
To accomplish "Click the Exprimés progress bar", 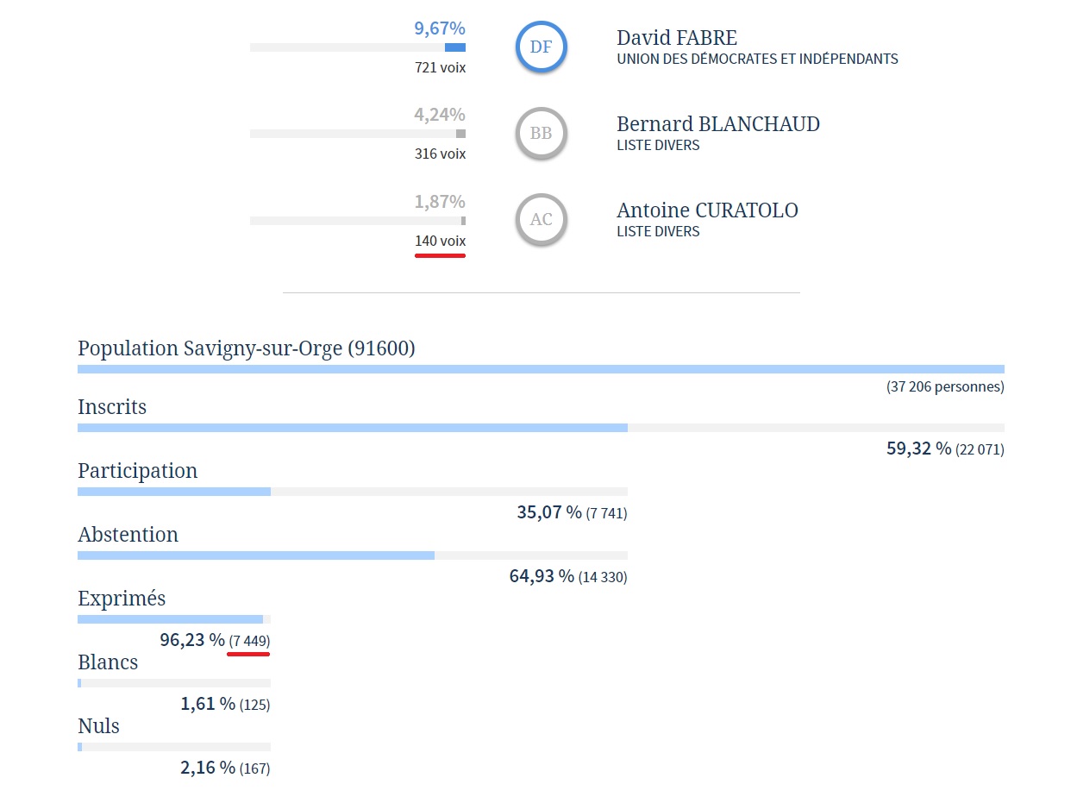I will point(173,619).
